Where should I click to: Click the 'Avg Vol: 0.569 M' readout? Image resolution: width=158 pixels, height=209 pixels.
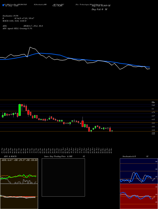101,5
